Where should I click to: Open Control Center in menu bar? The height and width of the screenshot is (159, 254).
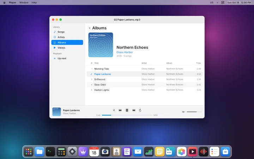(223, 2)
